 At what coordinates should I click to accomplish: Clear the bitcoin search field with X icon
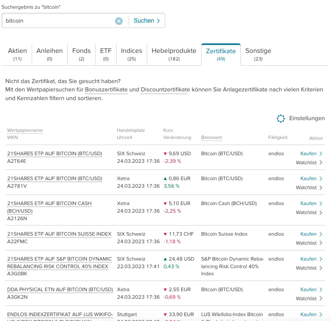[x=119, y=21]
